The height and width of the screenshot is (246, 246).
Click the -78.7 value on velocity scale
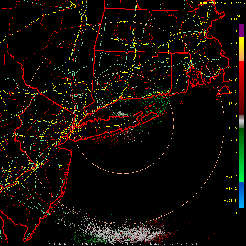click(232, 177)
